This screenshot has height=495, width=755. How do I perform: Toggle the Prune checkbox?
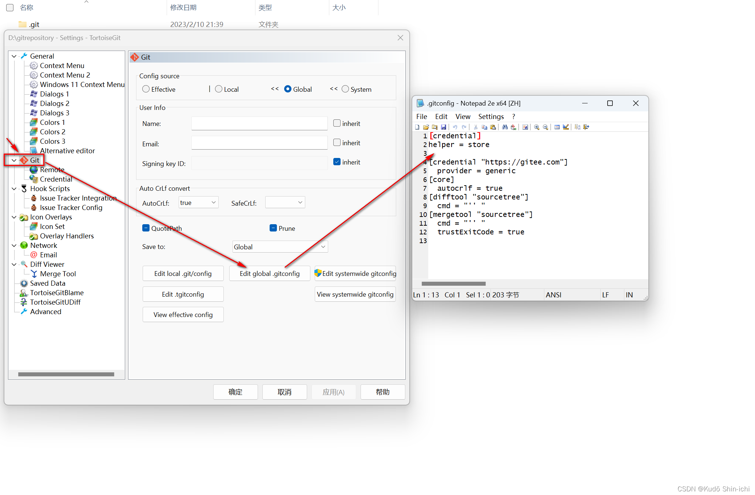point(274,228)
